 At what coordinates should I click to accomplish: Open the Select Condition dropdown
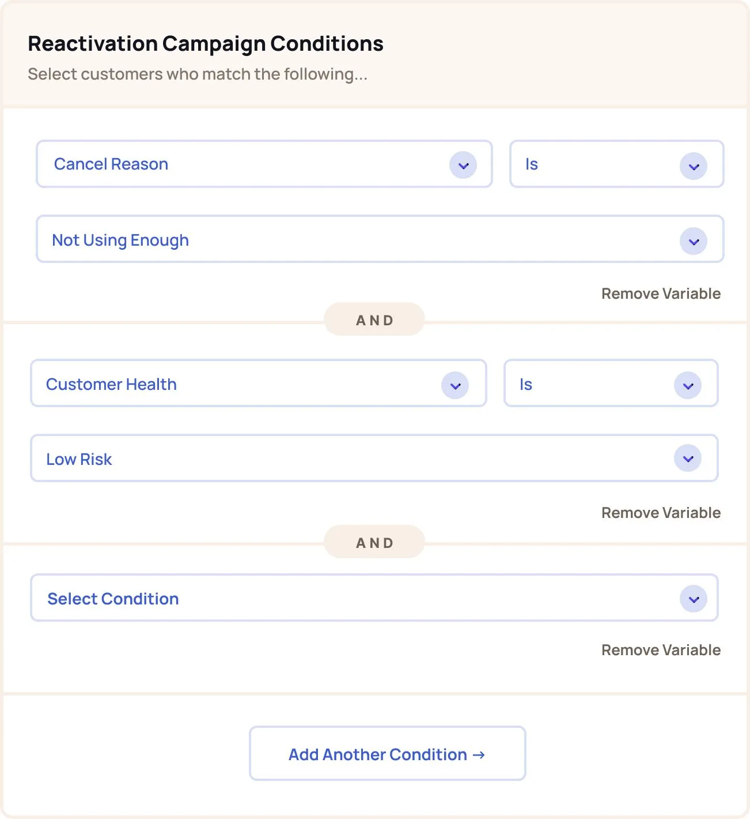(x=374, y=598)
